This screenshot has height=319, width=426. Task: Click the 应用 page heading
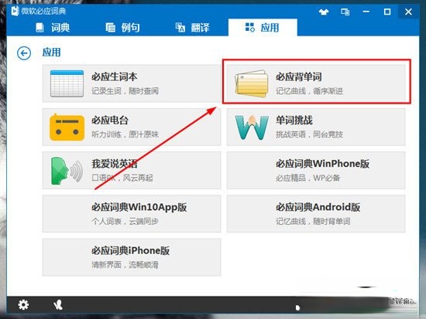51,53
